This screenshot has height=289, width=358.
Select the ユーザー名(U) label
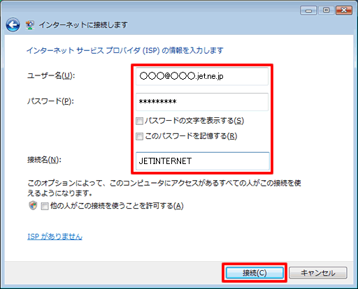tap(51, 75)
